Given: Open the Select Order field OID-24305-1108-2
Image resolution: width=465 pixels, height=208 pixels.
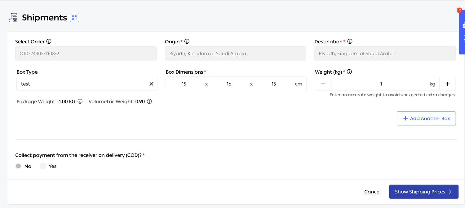Looking at the screenshot, I should tap(86, 54).
